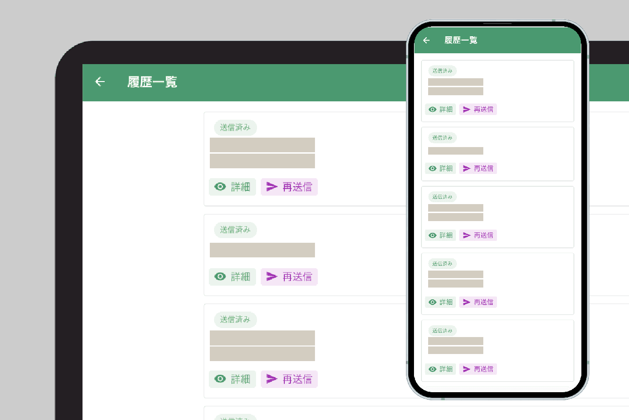Resend with 再送信 on the phone's fifth card

pos(478,369)
